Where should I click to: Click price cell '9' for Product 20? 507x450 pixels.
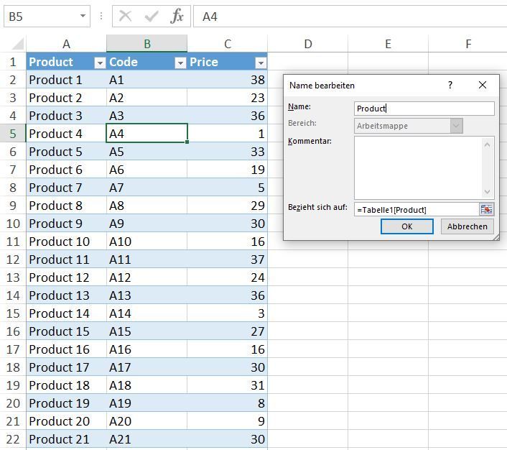pyautogui.click(x=228, y=421)
